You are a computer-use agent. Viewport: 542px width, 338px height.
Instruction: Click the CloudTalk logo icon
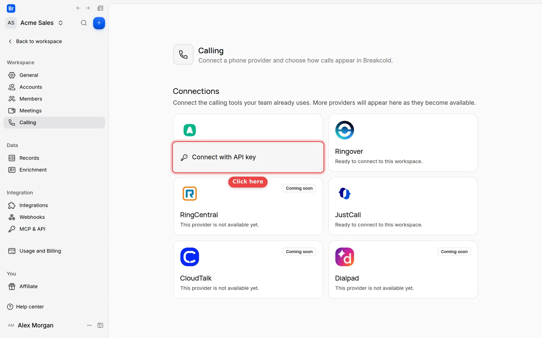[x=190, y=257]
